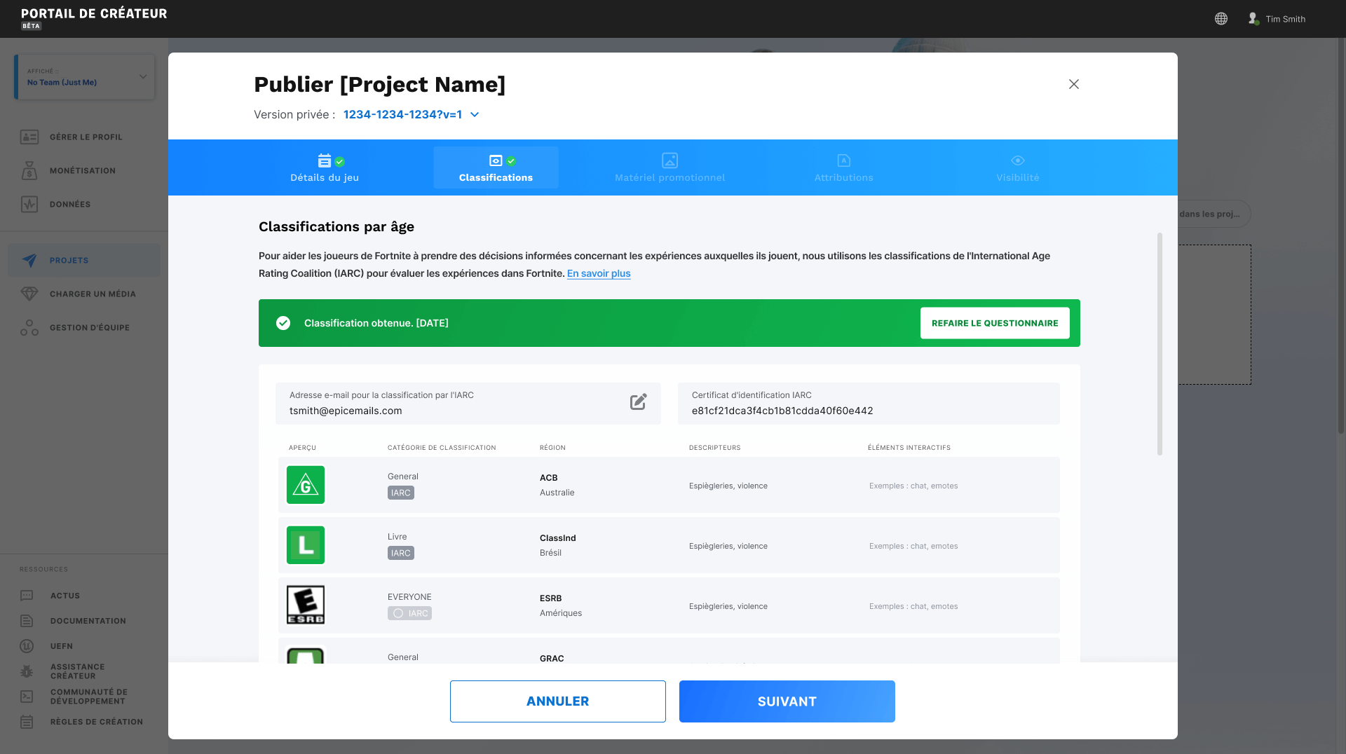Click the Annuler button
Viewport: 1346px width, 754px height.
pyautogui.click(x=558, y=701)
